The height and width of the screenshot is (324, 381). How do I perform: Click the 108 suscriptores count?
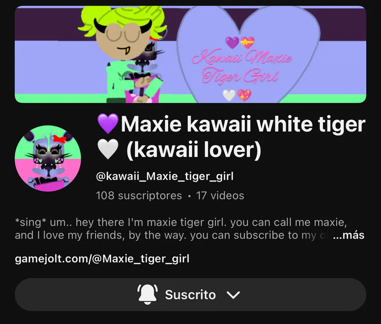pyautogui.click(x=139, y=195)
